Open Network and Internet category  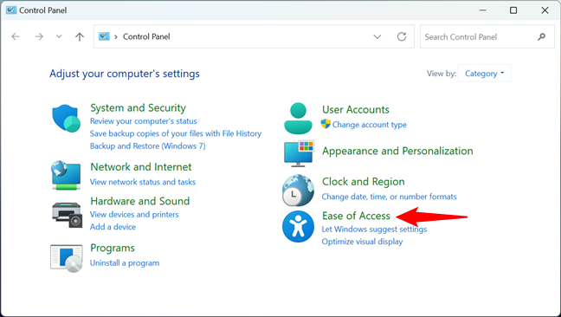point(141,167)
